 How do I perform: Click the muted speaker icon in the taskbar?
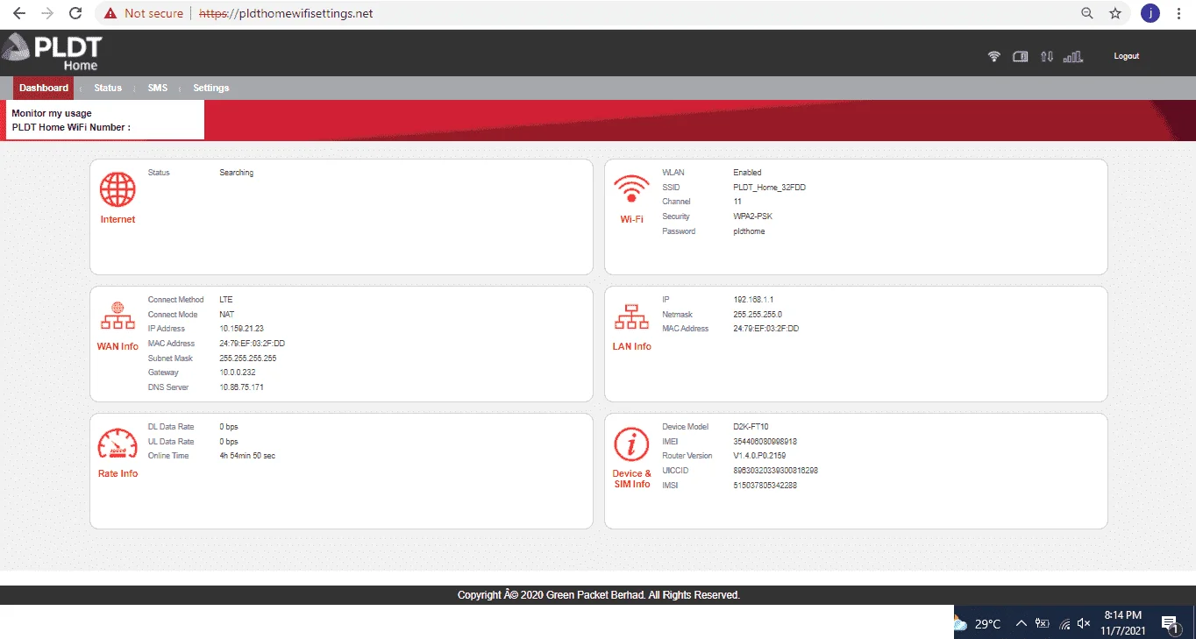[1084, 624]
